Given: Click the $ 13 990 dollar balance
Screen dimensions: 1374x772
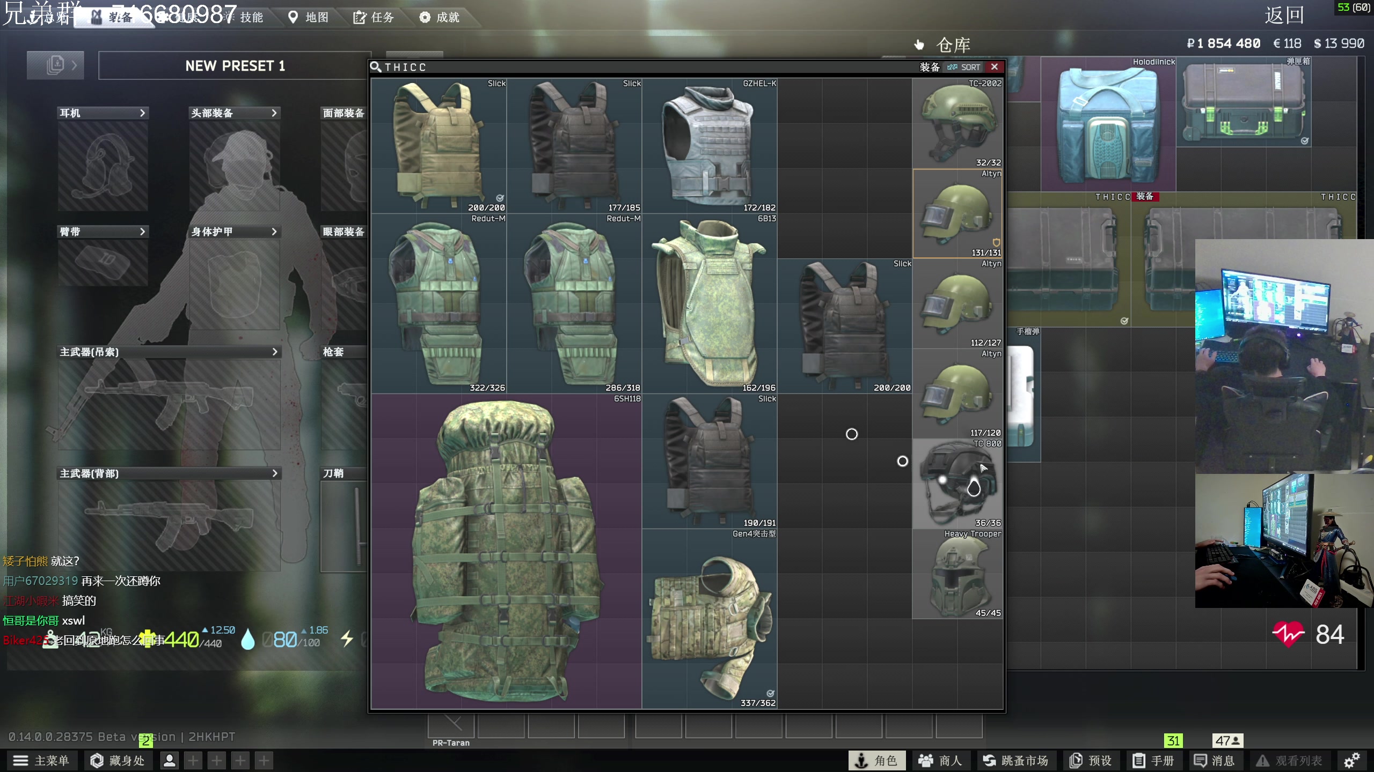Looking at the screenshot, I should (1339, 43).
